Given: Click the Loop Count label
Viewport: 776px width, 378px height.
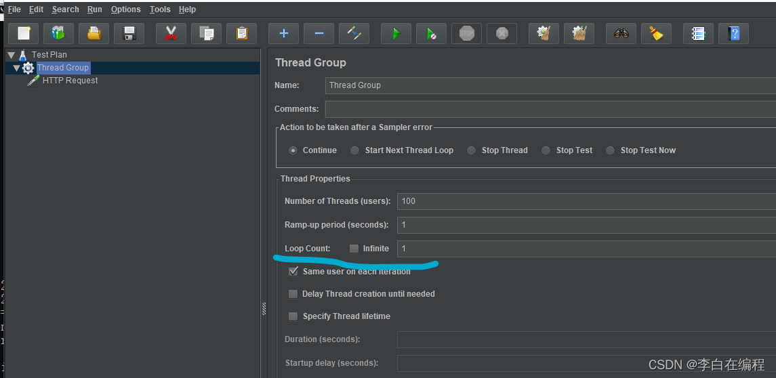Looking at the screenshot, I should point(307,249).
